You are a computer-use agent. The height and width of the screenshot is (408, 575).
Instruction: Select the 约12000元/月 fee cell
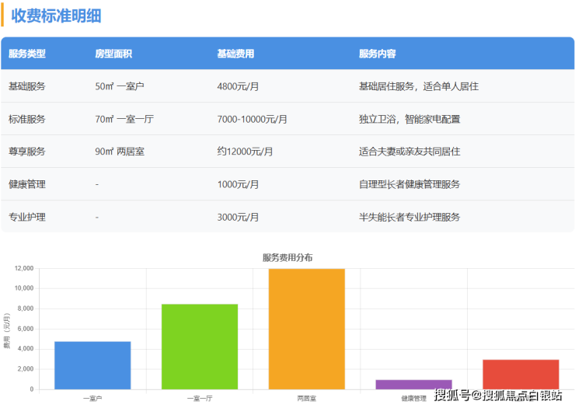(245, 152)
